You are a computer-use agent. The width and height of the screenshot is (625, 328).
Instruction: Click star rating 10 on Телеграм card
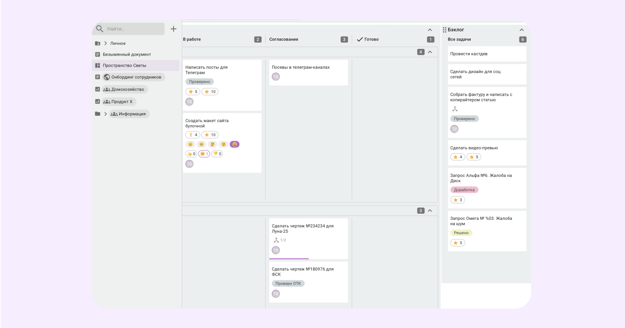tap(210, 92)
